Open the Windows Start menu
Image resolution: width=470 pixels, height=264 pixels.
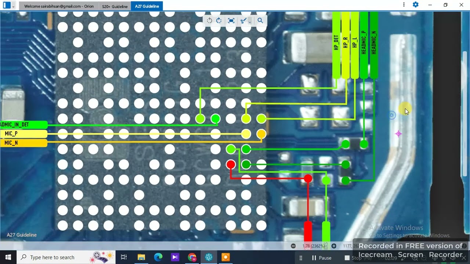coord(8,257)
